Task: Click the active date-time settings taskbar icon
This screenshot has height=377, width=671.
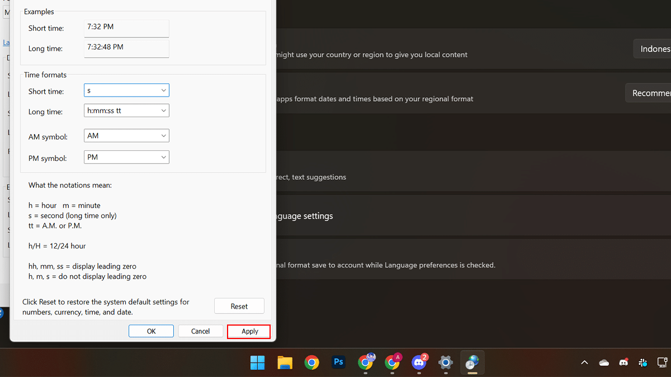Action: tap(472, 362)
